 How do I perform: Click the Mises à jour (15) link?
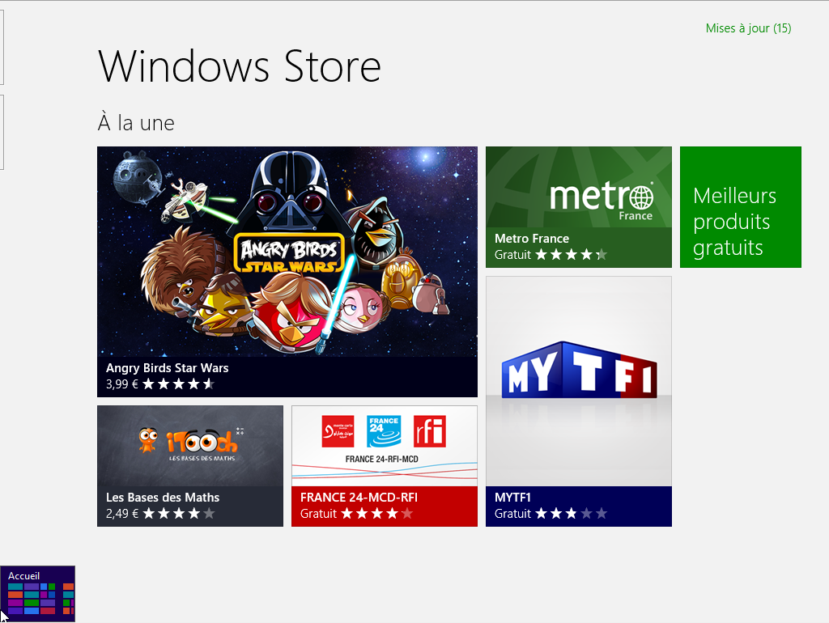coord(748,28)
